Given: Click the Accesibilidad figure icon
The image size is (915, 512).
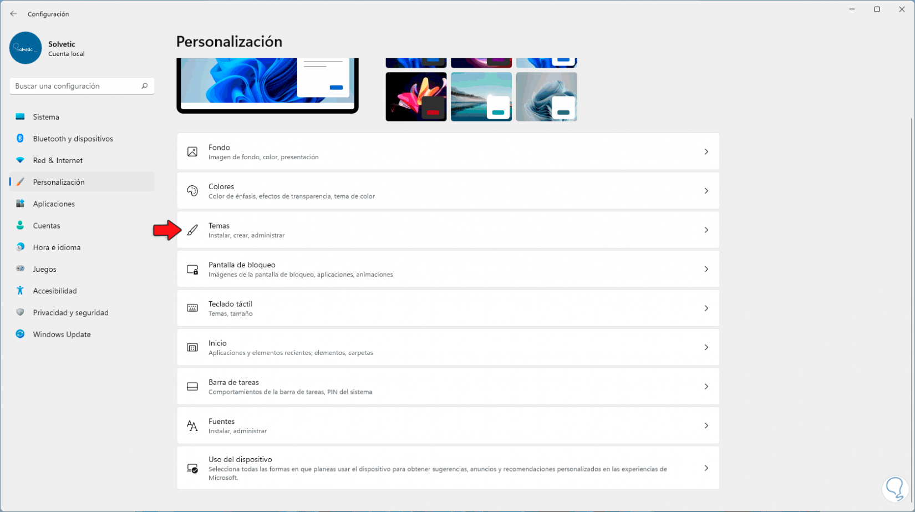Looking at the screenshot, I should pos(20,291).
